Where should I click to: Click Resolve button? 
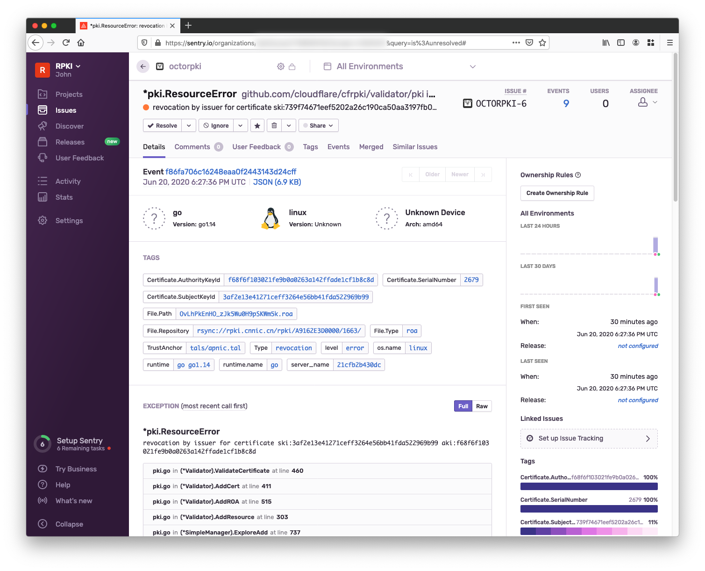point(163,125)
